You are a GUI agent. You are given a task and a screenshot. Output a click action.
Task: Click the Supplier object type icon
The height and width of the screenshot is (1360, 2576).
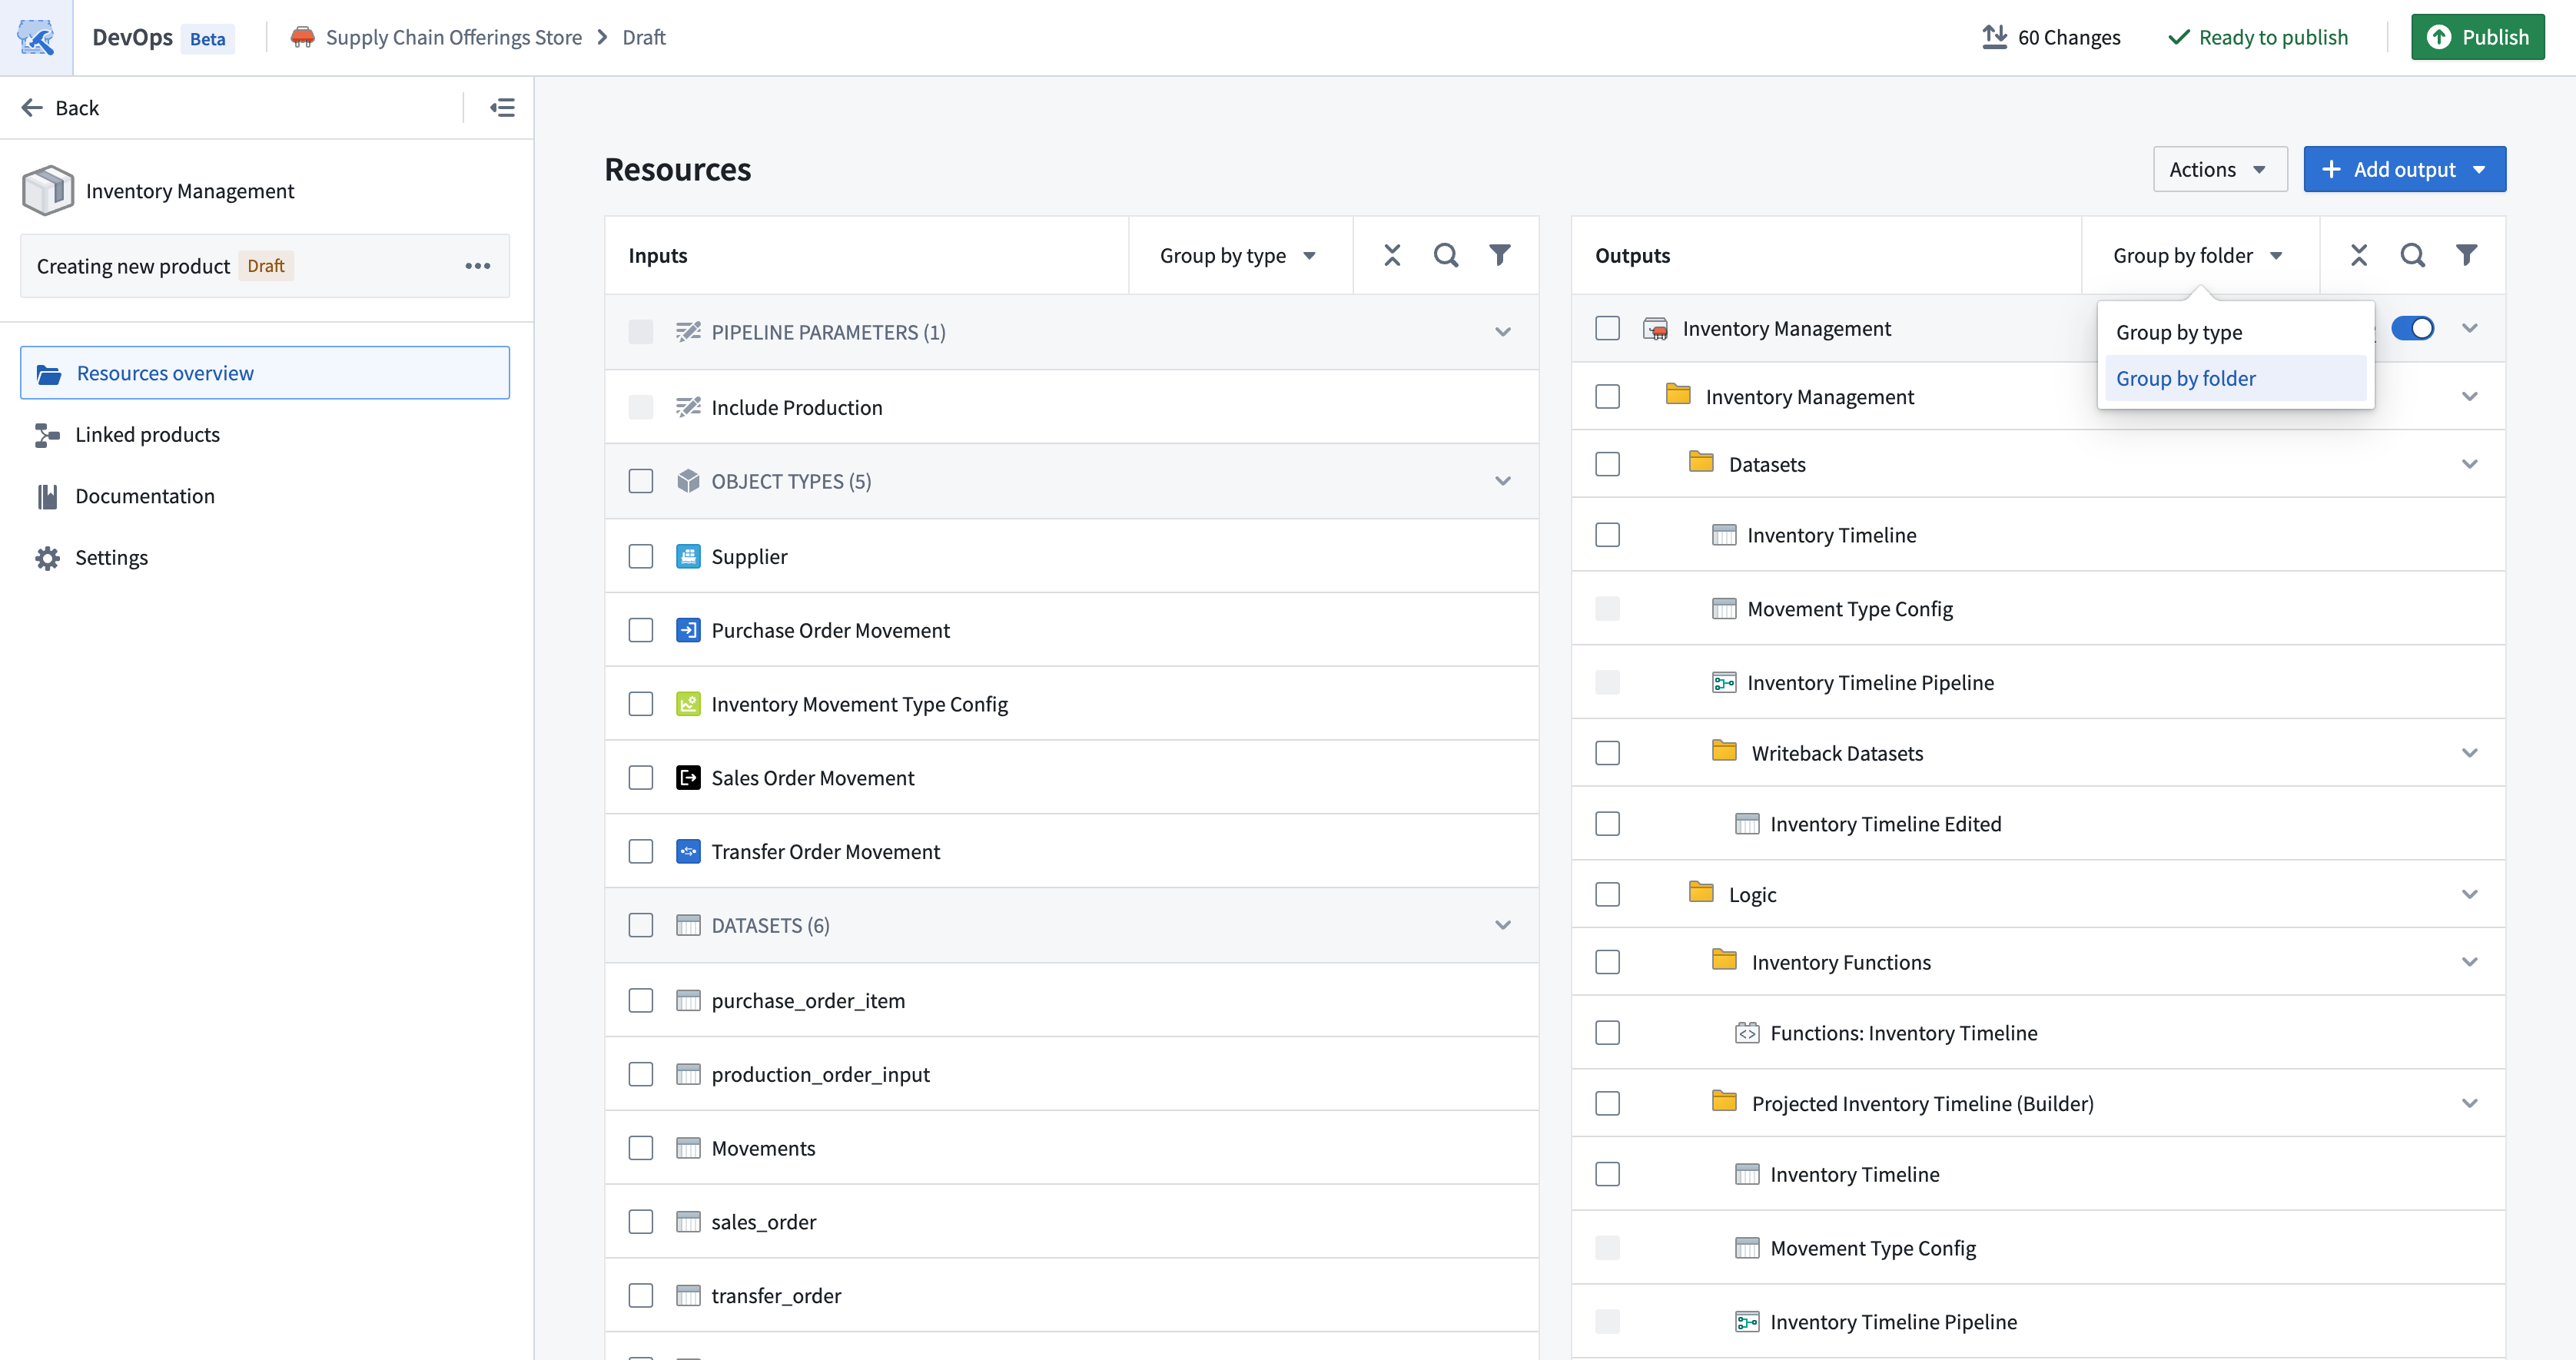pos(688,556)
